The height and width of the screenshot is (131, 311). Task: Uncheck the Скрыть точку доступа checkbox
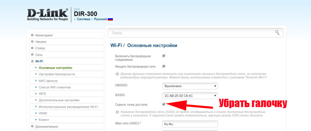click(x=164, y=104)
